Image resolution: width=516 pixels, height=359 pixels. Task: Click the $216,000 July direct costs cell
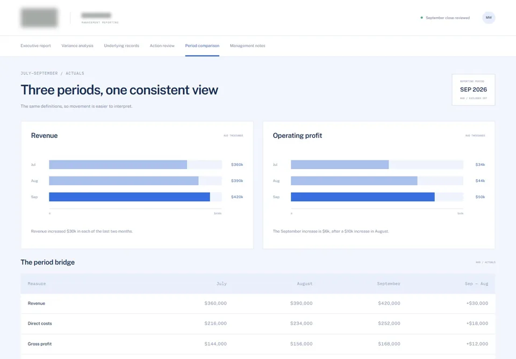click(x=216, y=323)
